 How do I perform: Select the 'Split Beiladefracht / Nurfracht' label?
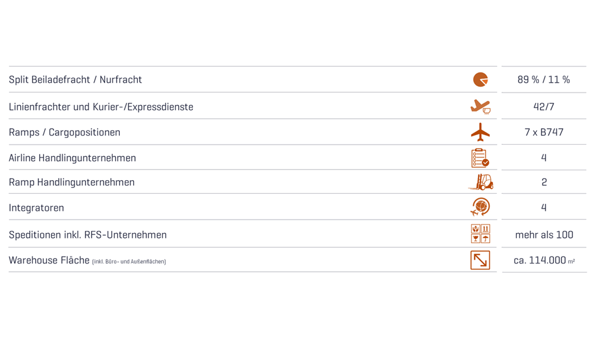(75, 80)
